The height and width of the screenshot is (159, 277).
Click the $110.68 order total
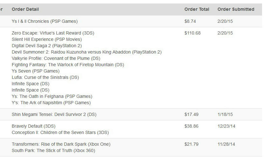[192, 33]
